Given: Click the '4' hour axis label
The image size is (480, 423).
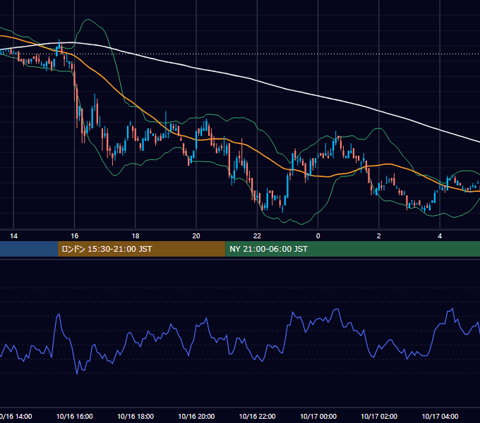Looking at the screenshot, I should tap(440, 236).
